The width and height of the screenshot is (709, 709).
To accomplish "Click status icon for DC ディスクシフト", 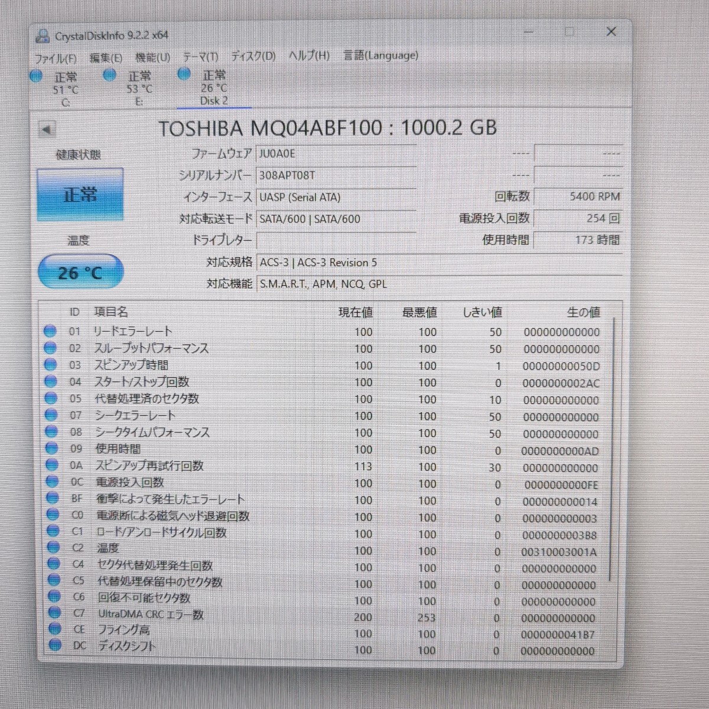I will pos(55,645).
